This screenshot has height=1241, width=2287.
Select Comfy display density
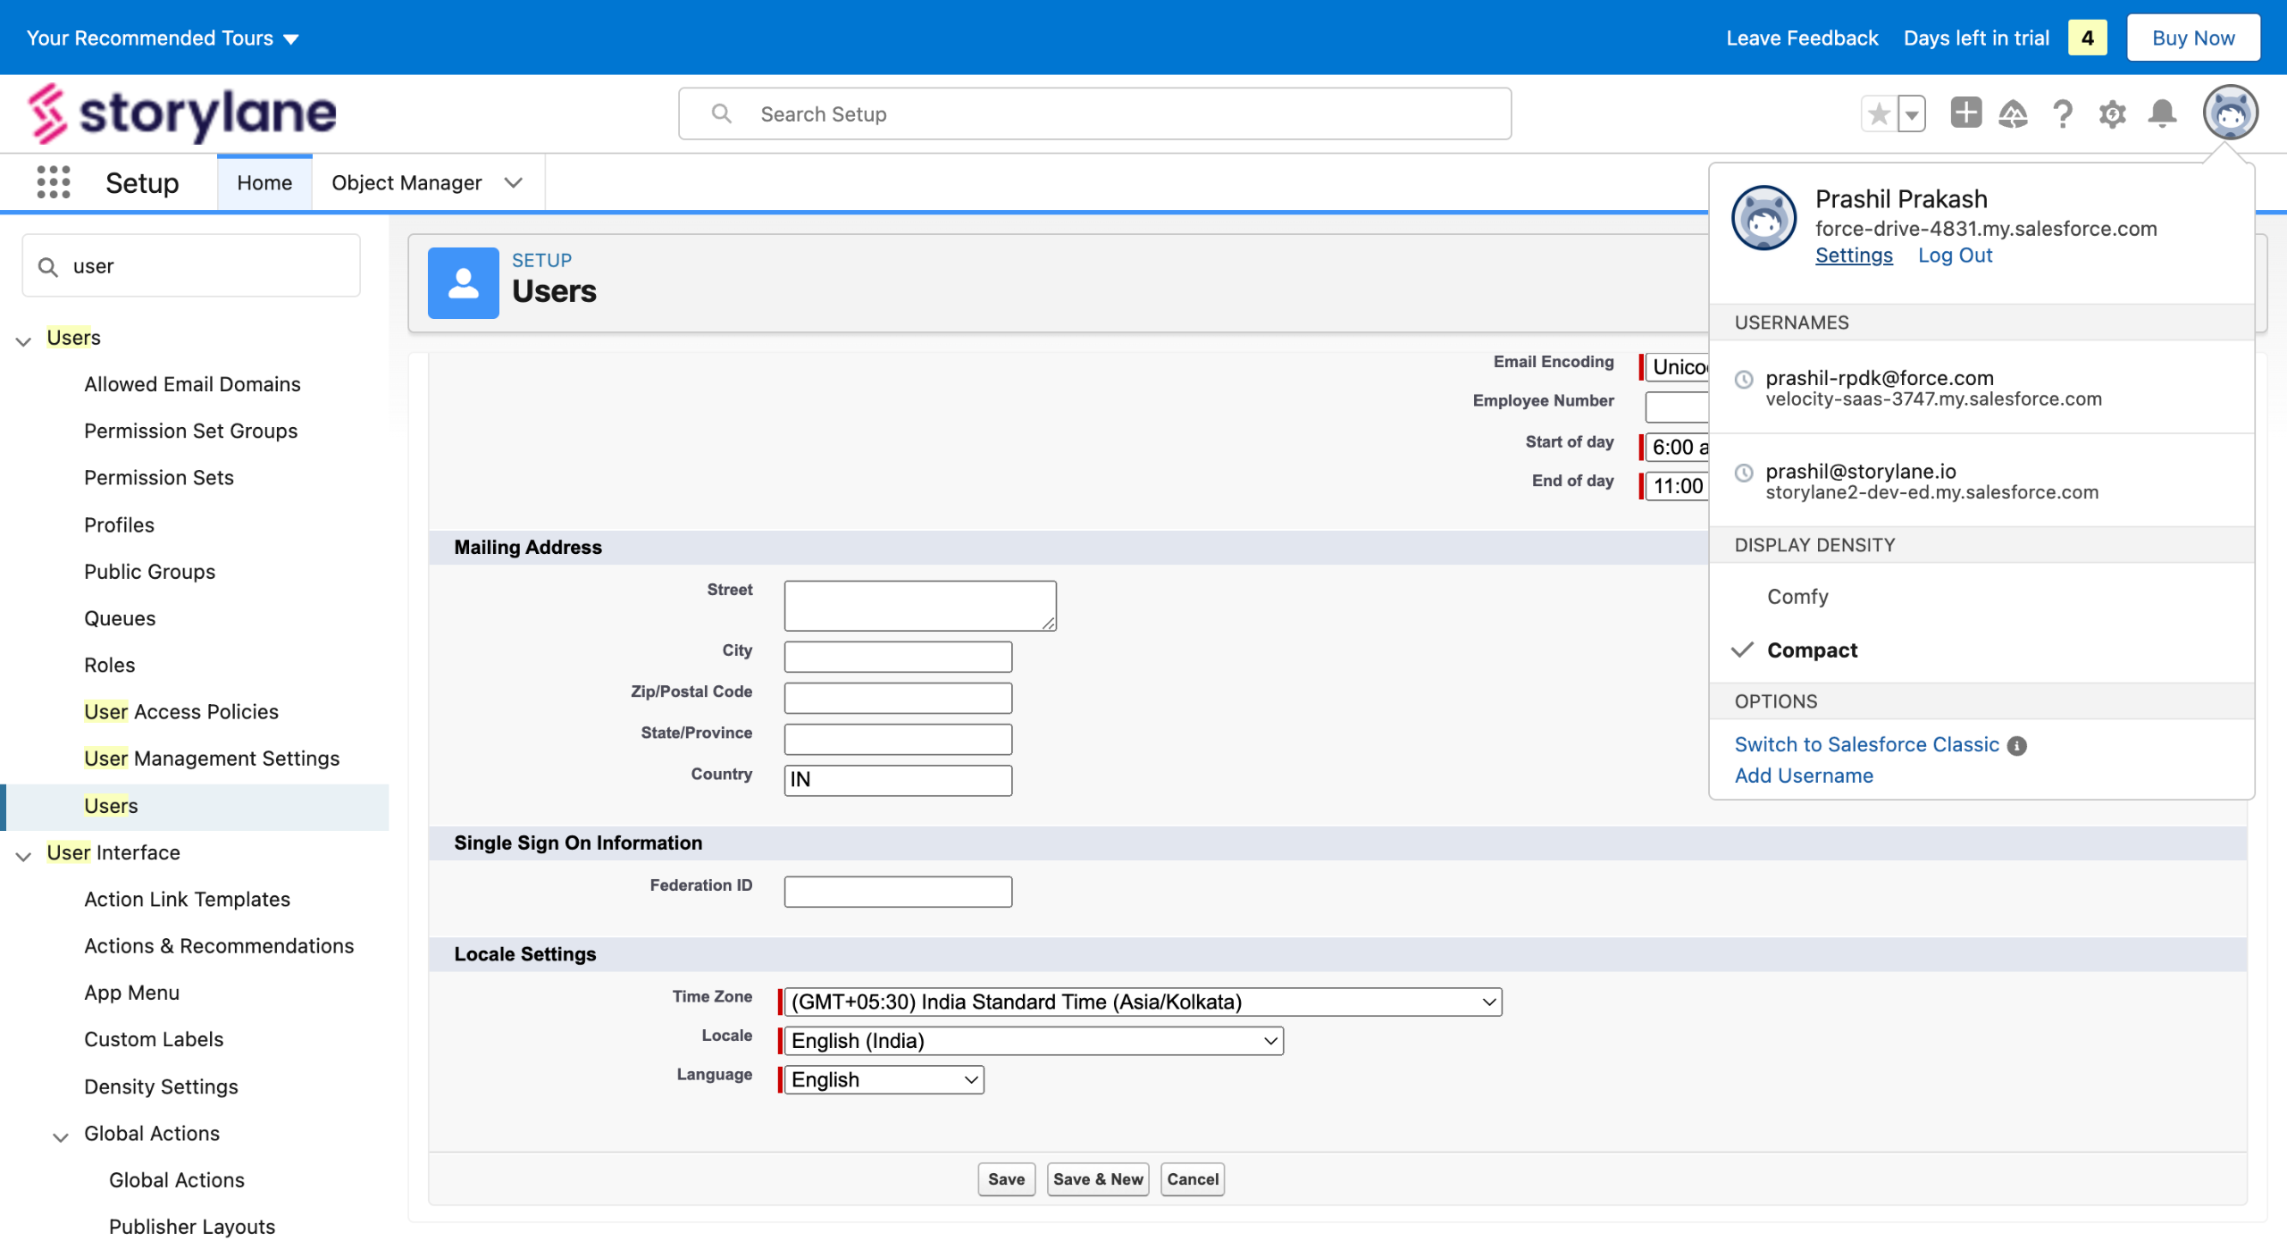point(1797,597)
